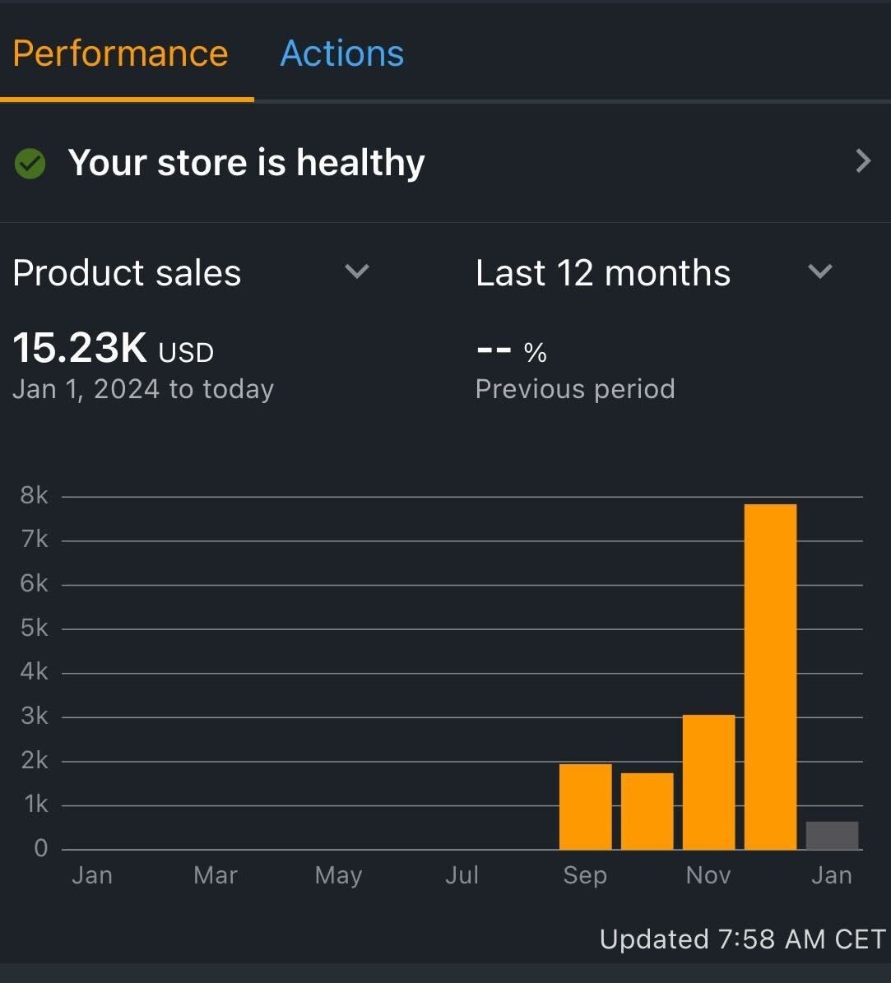Screen dimensions: 891x983
Task: Tap the 15.23K USD sales total
Action: coord(113,349)
